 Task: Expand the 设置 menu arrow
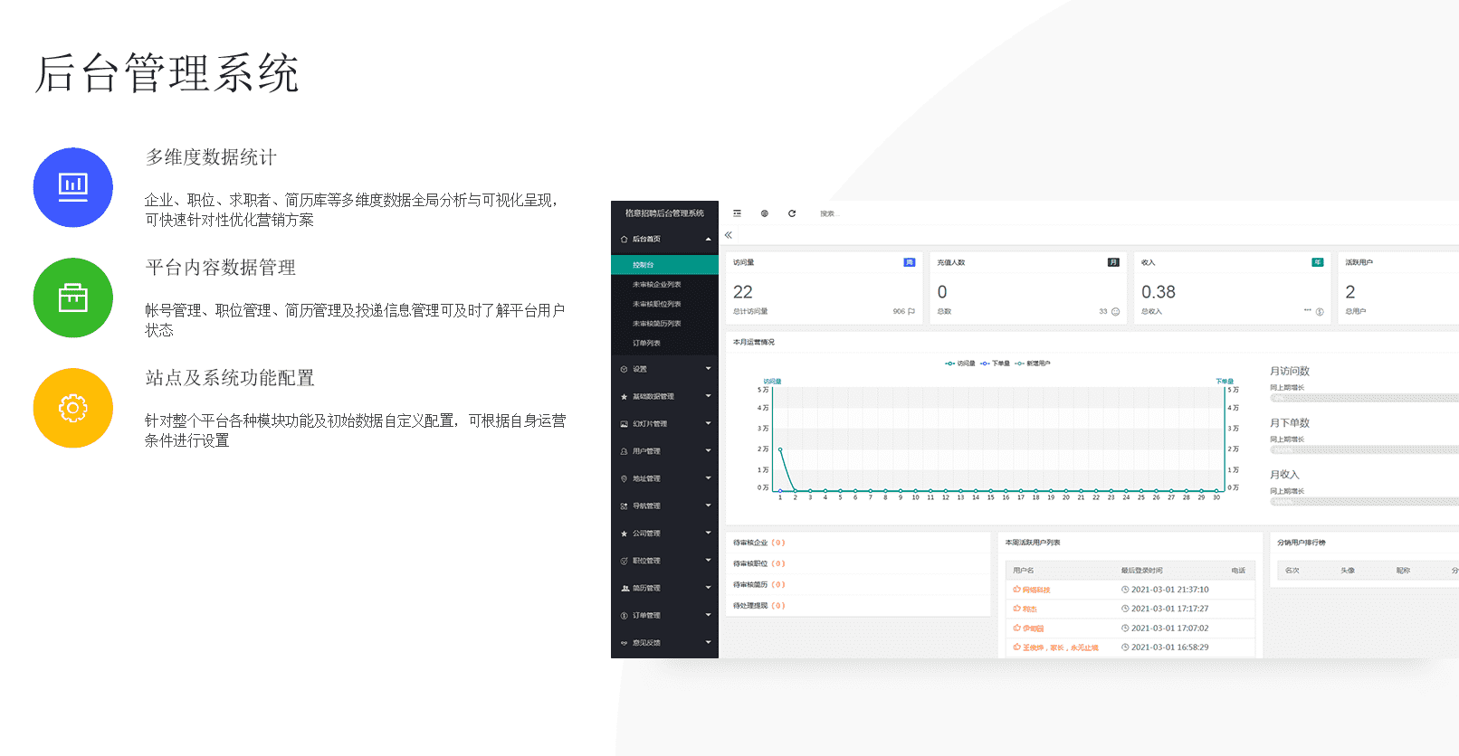pyautogui.click(x=708, y=369)
